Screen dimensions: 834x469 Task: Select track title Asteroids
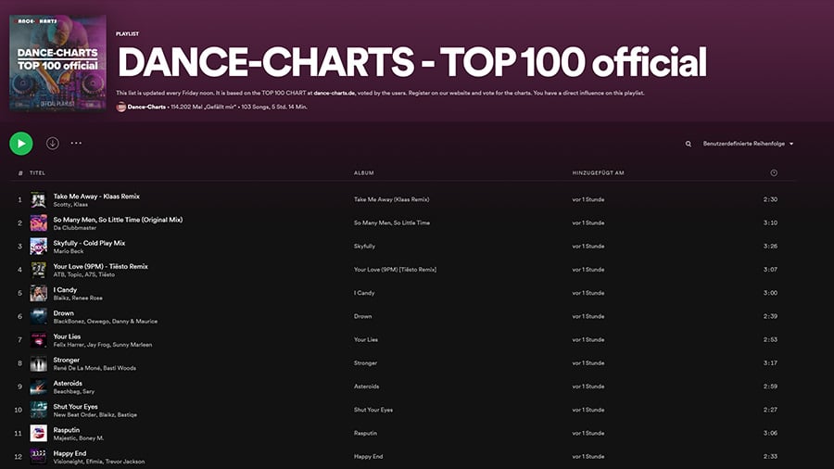coord(68,384)
